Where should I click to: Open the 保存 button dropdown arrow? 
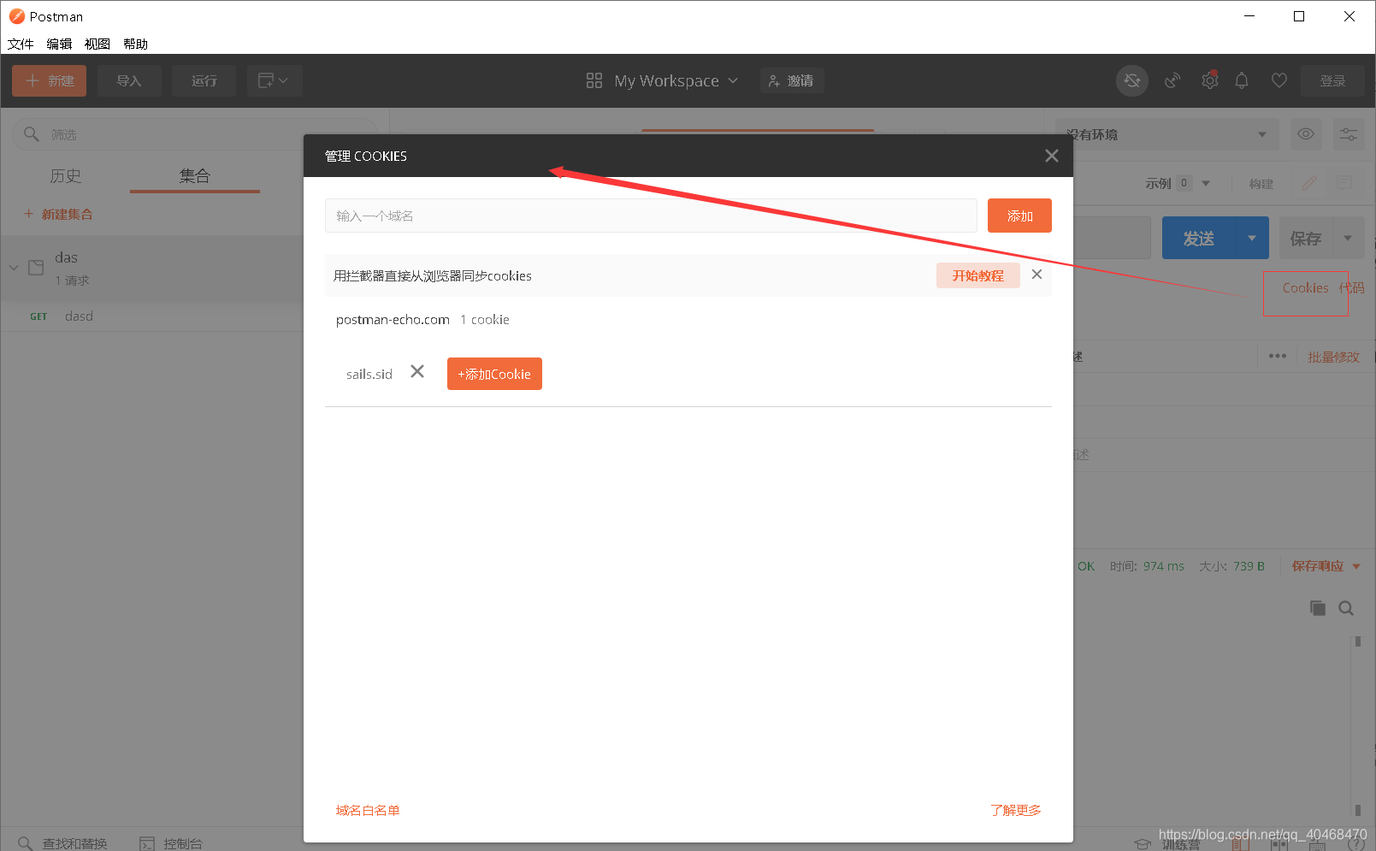coord(1348,239)
